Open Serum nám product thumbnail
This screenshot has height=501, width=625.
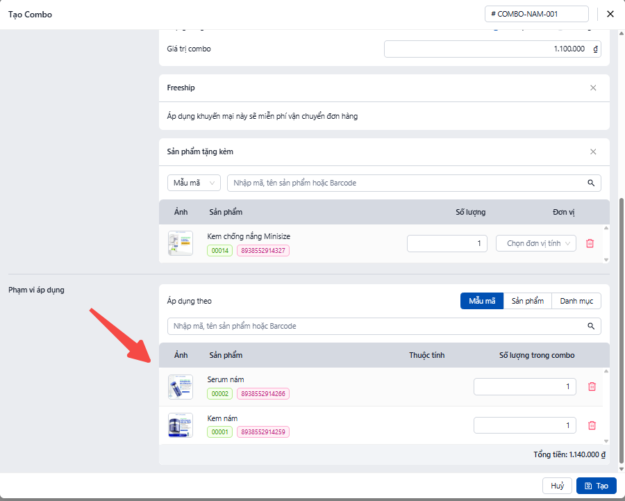coord(181,386)
